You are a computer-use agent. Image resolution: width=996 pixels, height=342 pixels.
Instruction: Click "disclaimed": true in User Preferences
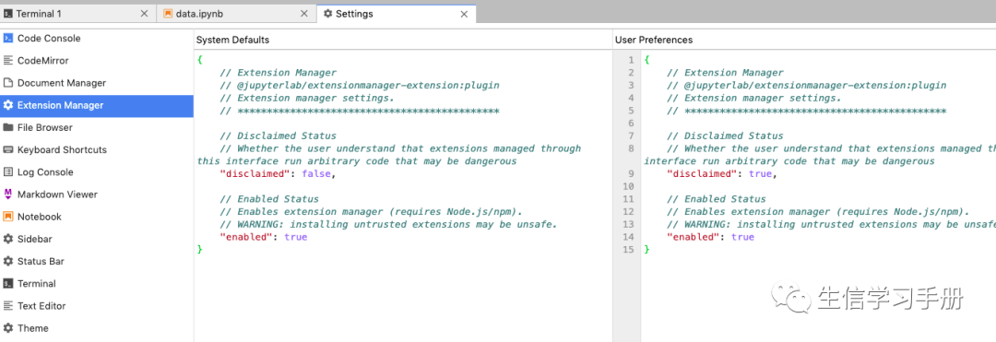(721, 174)
